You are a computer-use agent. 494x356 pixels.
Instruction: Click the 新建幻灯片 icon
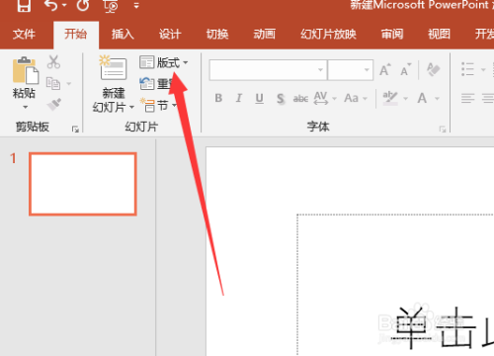(x=113, y=68)
